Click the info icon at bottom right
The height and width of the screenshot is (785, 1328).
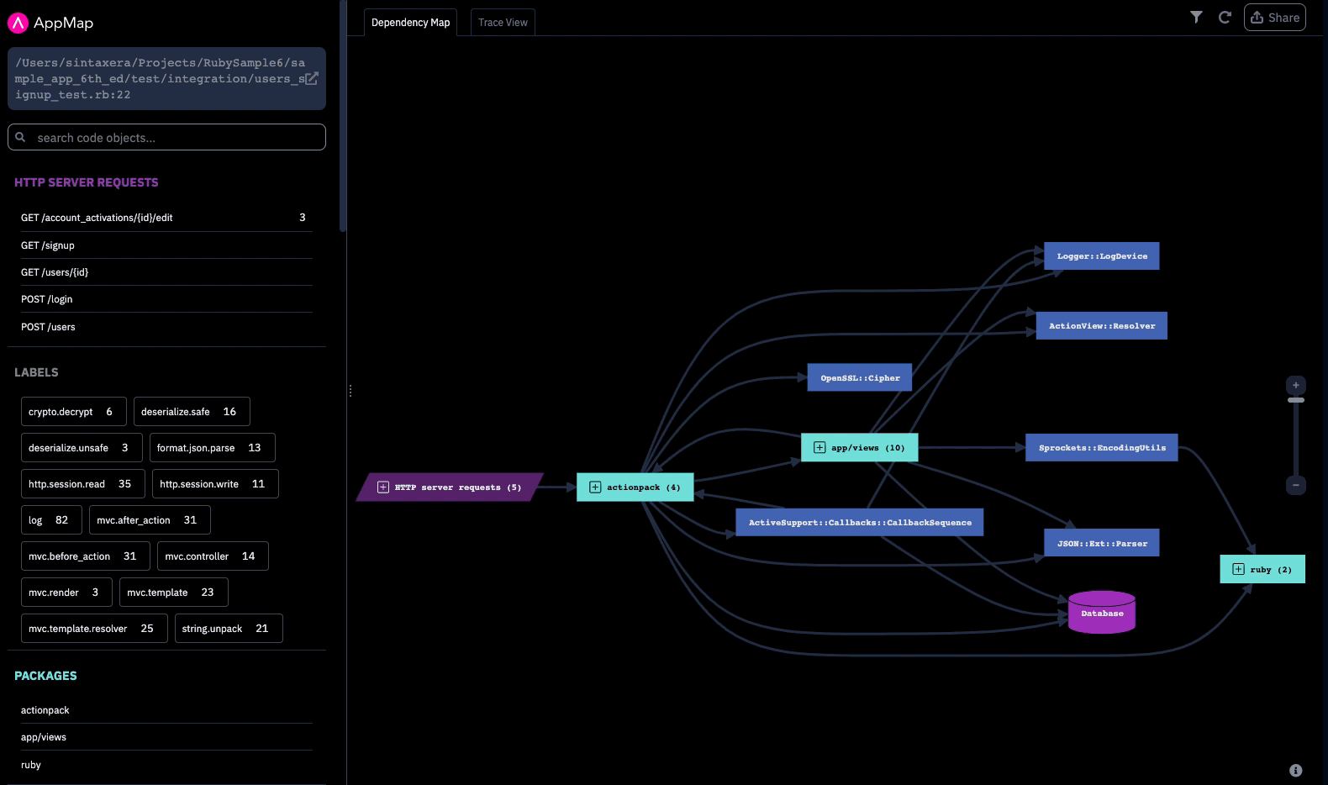[1296, 770]
